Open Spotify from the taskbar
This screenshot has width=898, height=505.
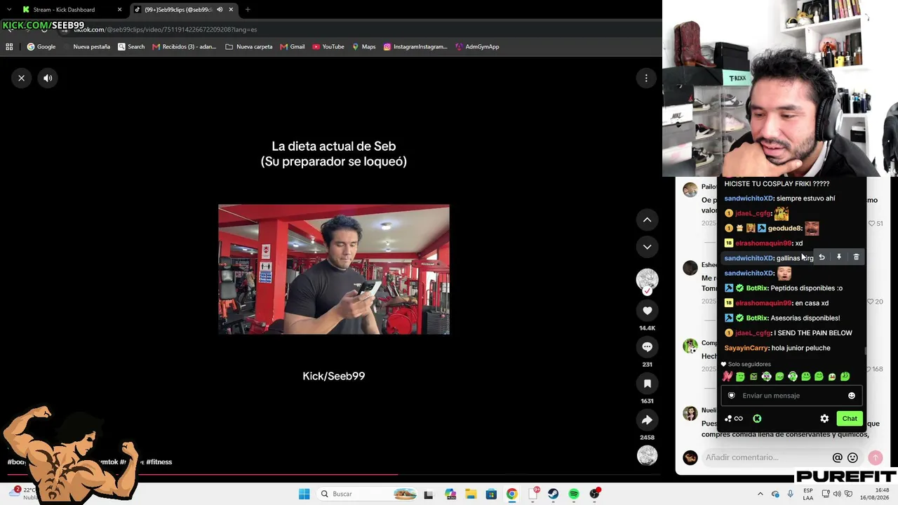pos(574,494)
